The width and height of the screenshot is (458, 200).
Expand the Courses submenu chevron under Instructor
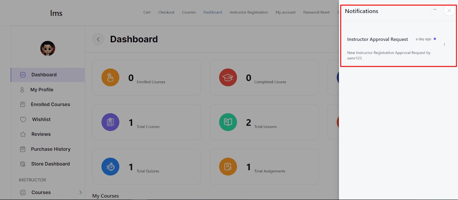point(80,193)
